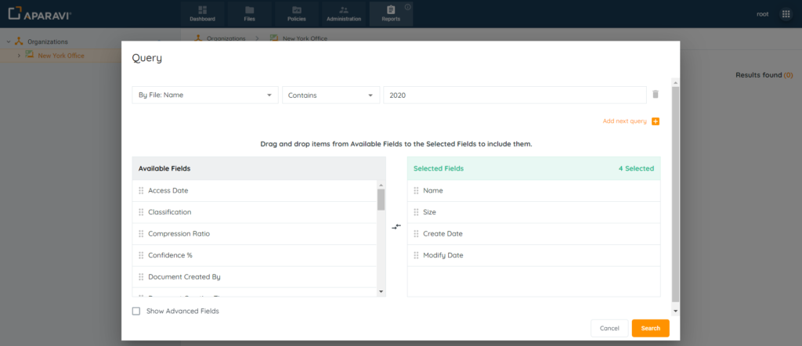Delete the query row with trash icon
Viewport: 802px width, 346px height.
coord(656,95)
